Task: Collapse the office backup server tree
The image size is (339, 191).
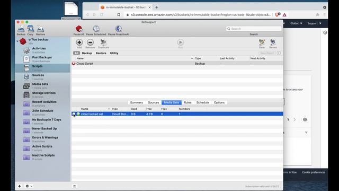Action: [x=17, y=41]
